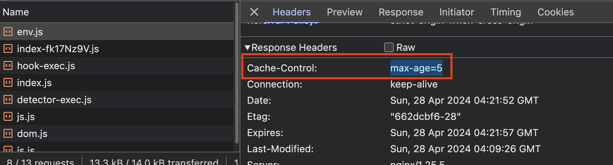The height and width of the screenshot is (165, 613).
Task: Click the script icon beside detector-exec.js
Action: [8, 100]
